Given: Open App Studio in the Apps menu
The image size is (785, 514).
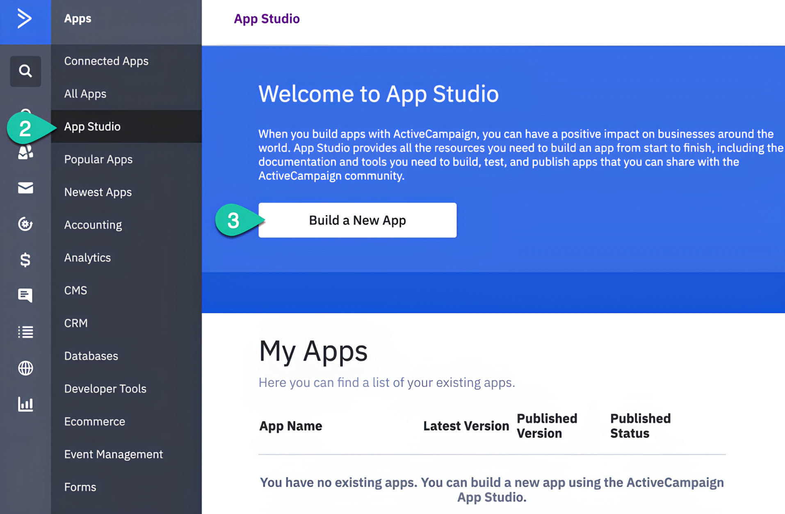Looking at the screenshot, I should tap(126, 126).
